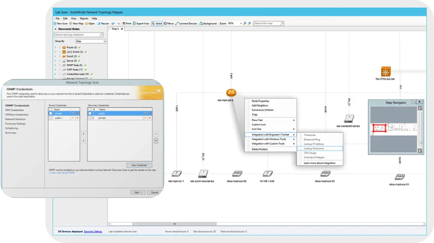Open the File menu
Screen dimensions: 434x243
pos(57,19)
